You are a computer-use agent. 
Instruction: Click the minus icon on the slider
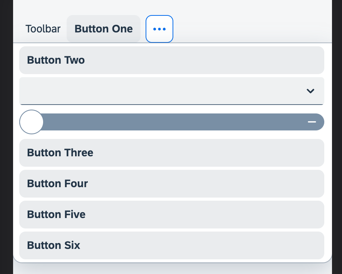(311, 122)
